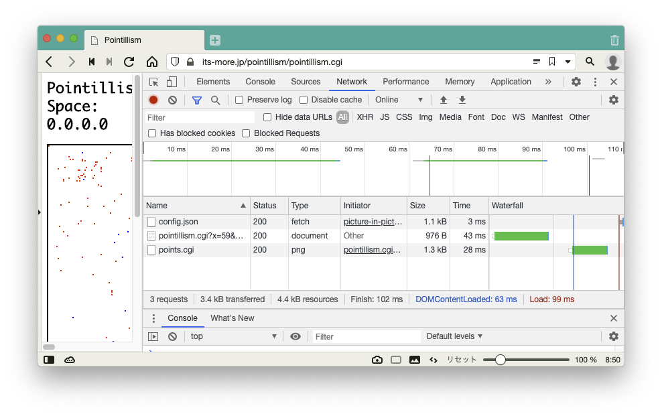Reload the page with refresh button

tap(129, 62)
